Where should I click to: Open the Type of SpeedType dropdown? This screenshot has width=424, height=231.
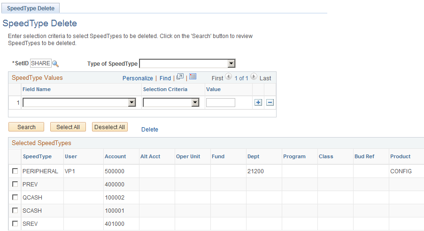click(187, 63)
